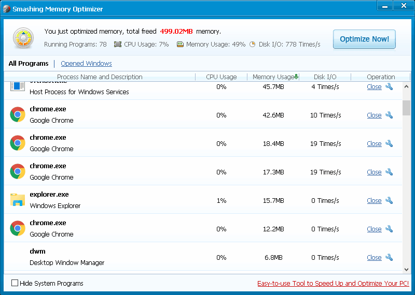Open the Easy-to-use Tool to Speed Up link
The width and height of the screenshot is (415, 295).
333,284
